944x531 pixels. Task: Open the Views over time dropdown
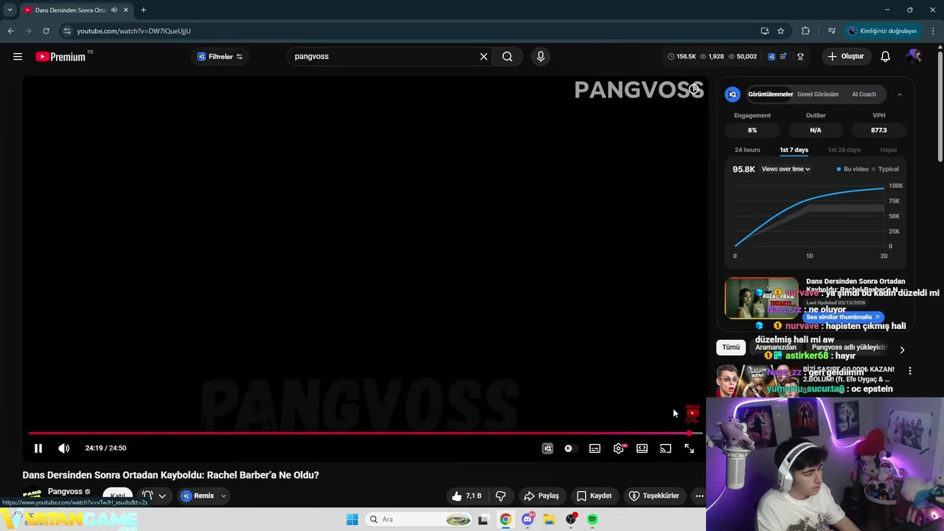(786, 169)
